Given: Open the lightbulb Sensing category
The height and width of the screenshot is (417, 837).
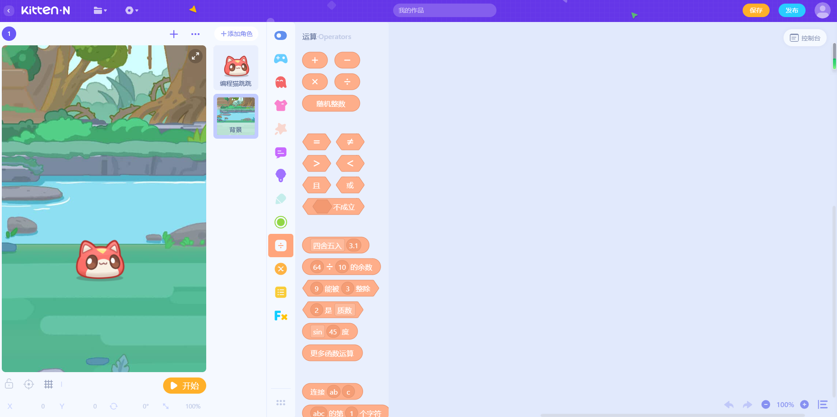Looking at the screenshot, I should (x=280, y=176).
